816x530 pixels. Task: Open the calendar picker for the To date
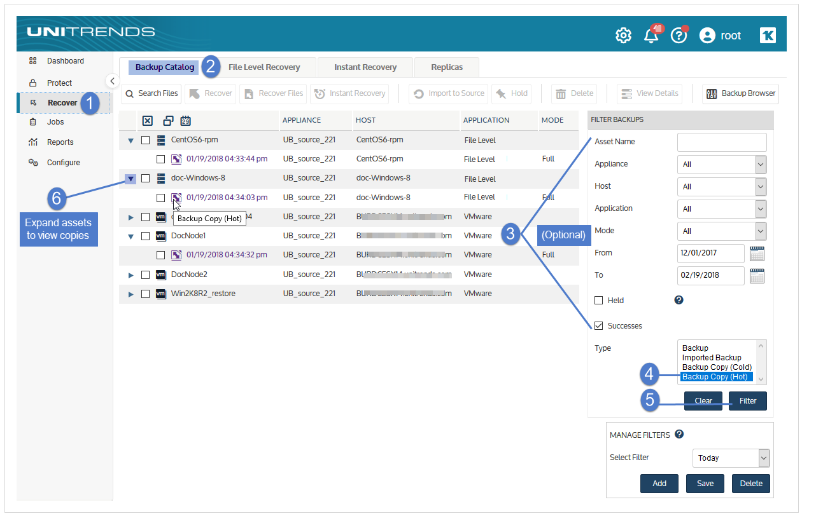pos(757,276)
